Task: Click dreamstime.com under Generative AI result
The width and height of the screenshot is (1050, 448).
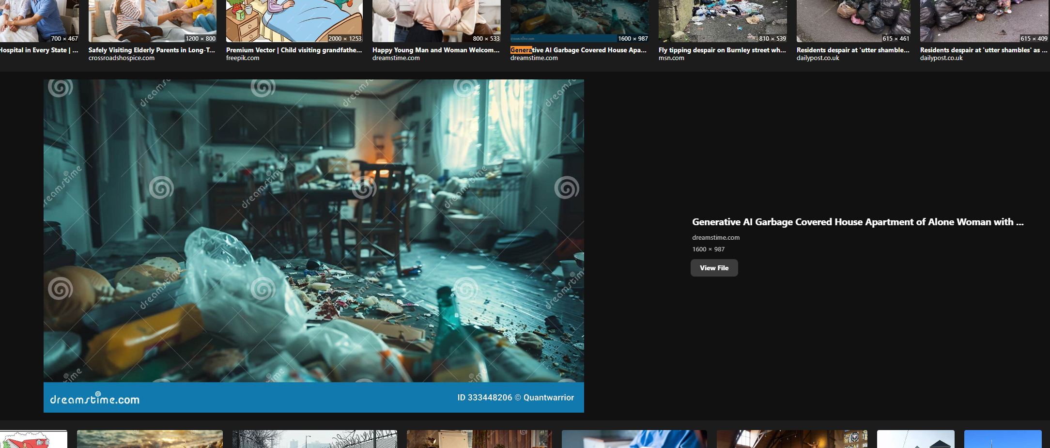Action: point(534,58)
